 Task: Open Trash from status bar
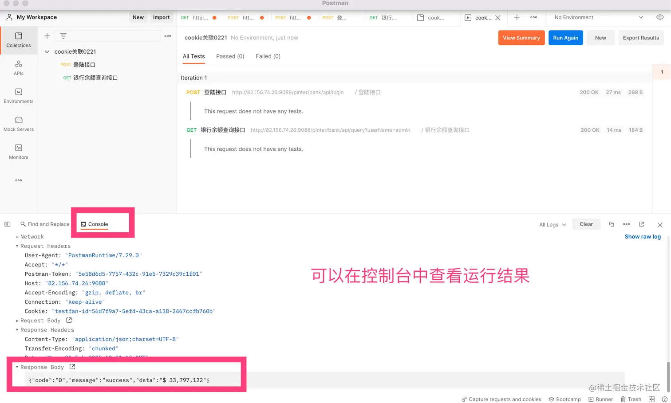pyautogui.click(x=631, y=399)
